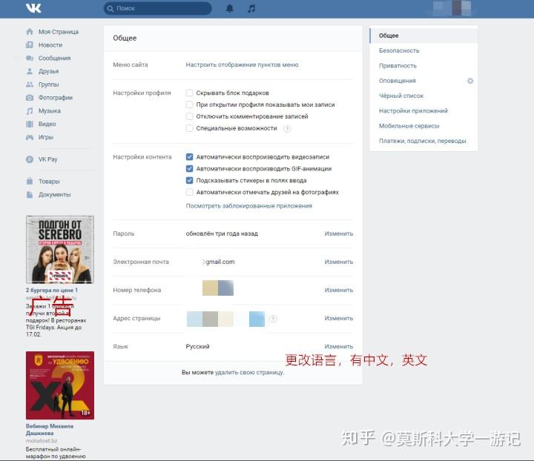Viewport: 534px width, 461px height.
Task: Open the red x2 УДВОЕНИЮ ad image
Action: tap(60, 385)
